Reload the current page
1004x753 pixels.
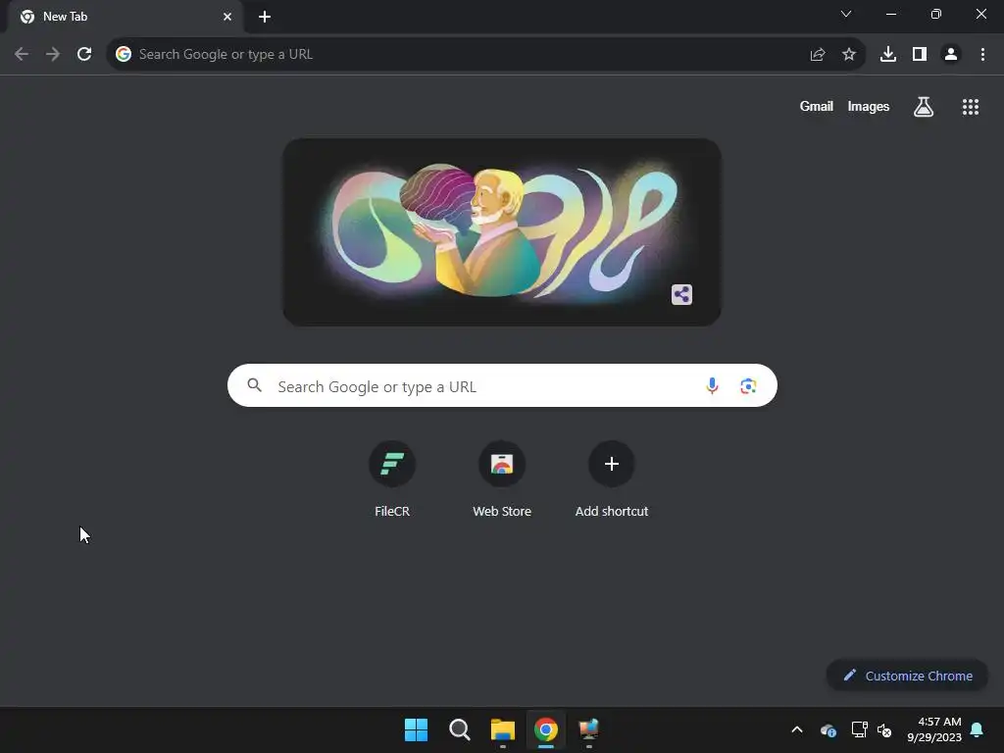[x=84, y=55]
